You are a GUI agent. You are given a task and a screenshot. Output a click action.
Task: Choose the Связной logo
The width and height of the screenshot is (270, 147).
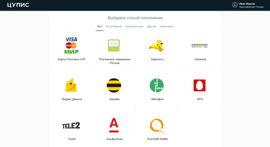199,45
